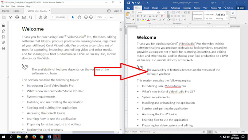Open the References tab in Word
Viewport: 248px width, 140px height.
(x=175, y=8)
